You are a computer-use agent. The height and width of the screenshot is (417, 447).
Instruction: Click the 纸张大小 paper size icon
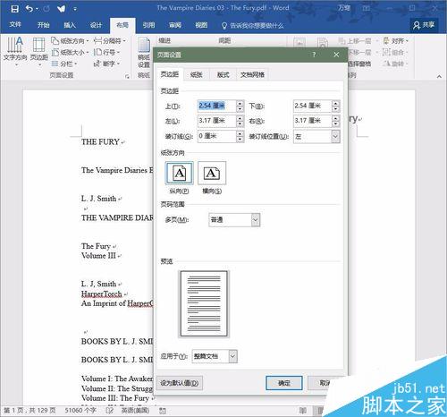pos(55,53)
